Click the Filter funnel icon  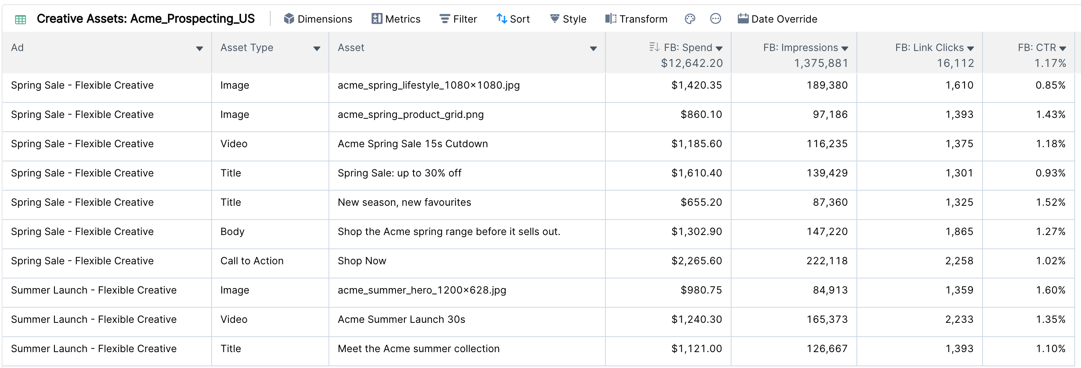pyautogui.click(x=445, y=19)
